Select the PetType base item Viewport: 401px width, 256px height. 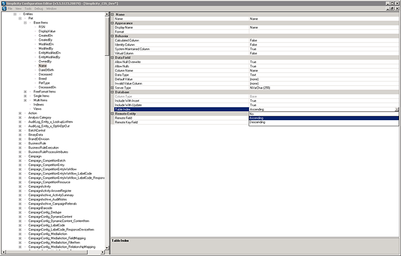point(44,83)
